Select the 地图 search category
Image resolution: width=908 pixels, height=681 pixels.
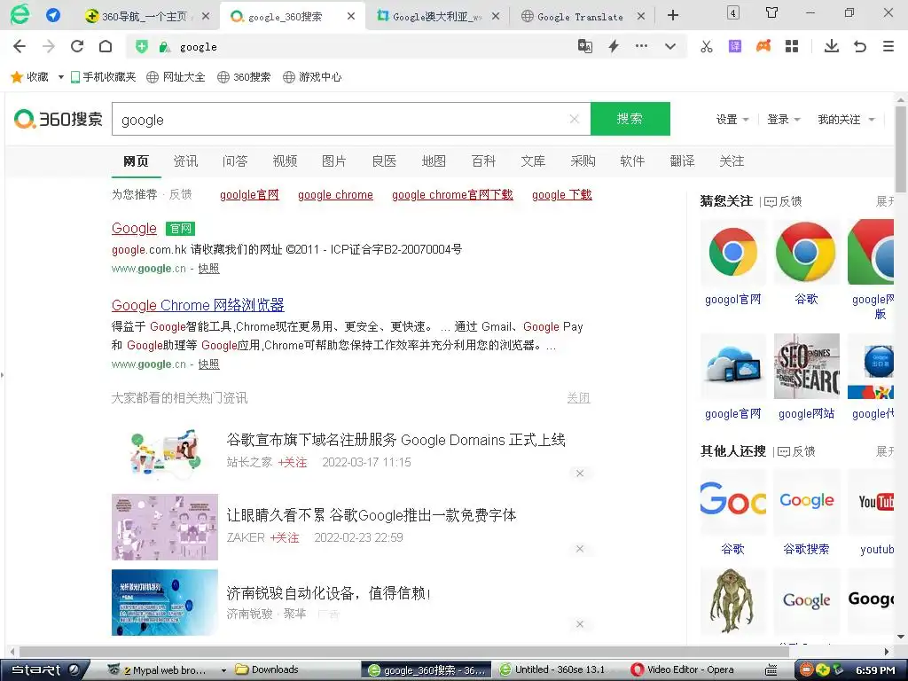(434, 161)
